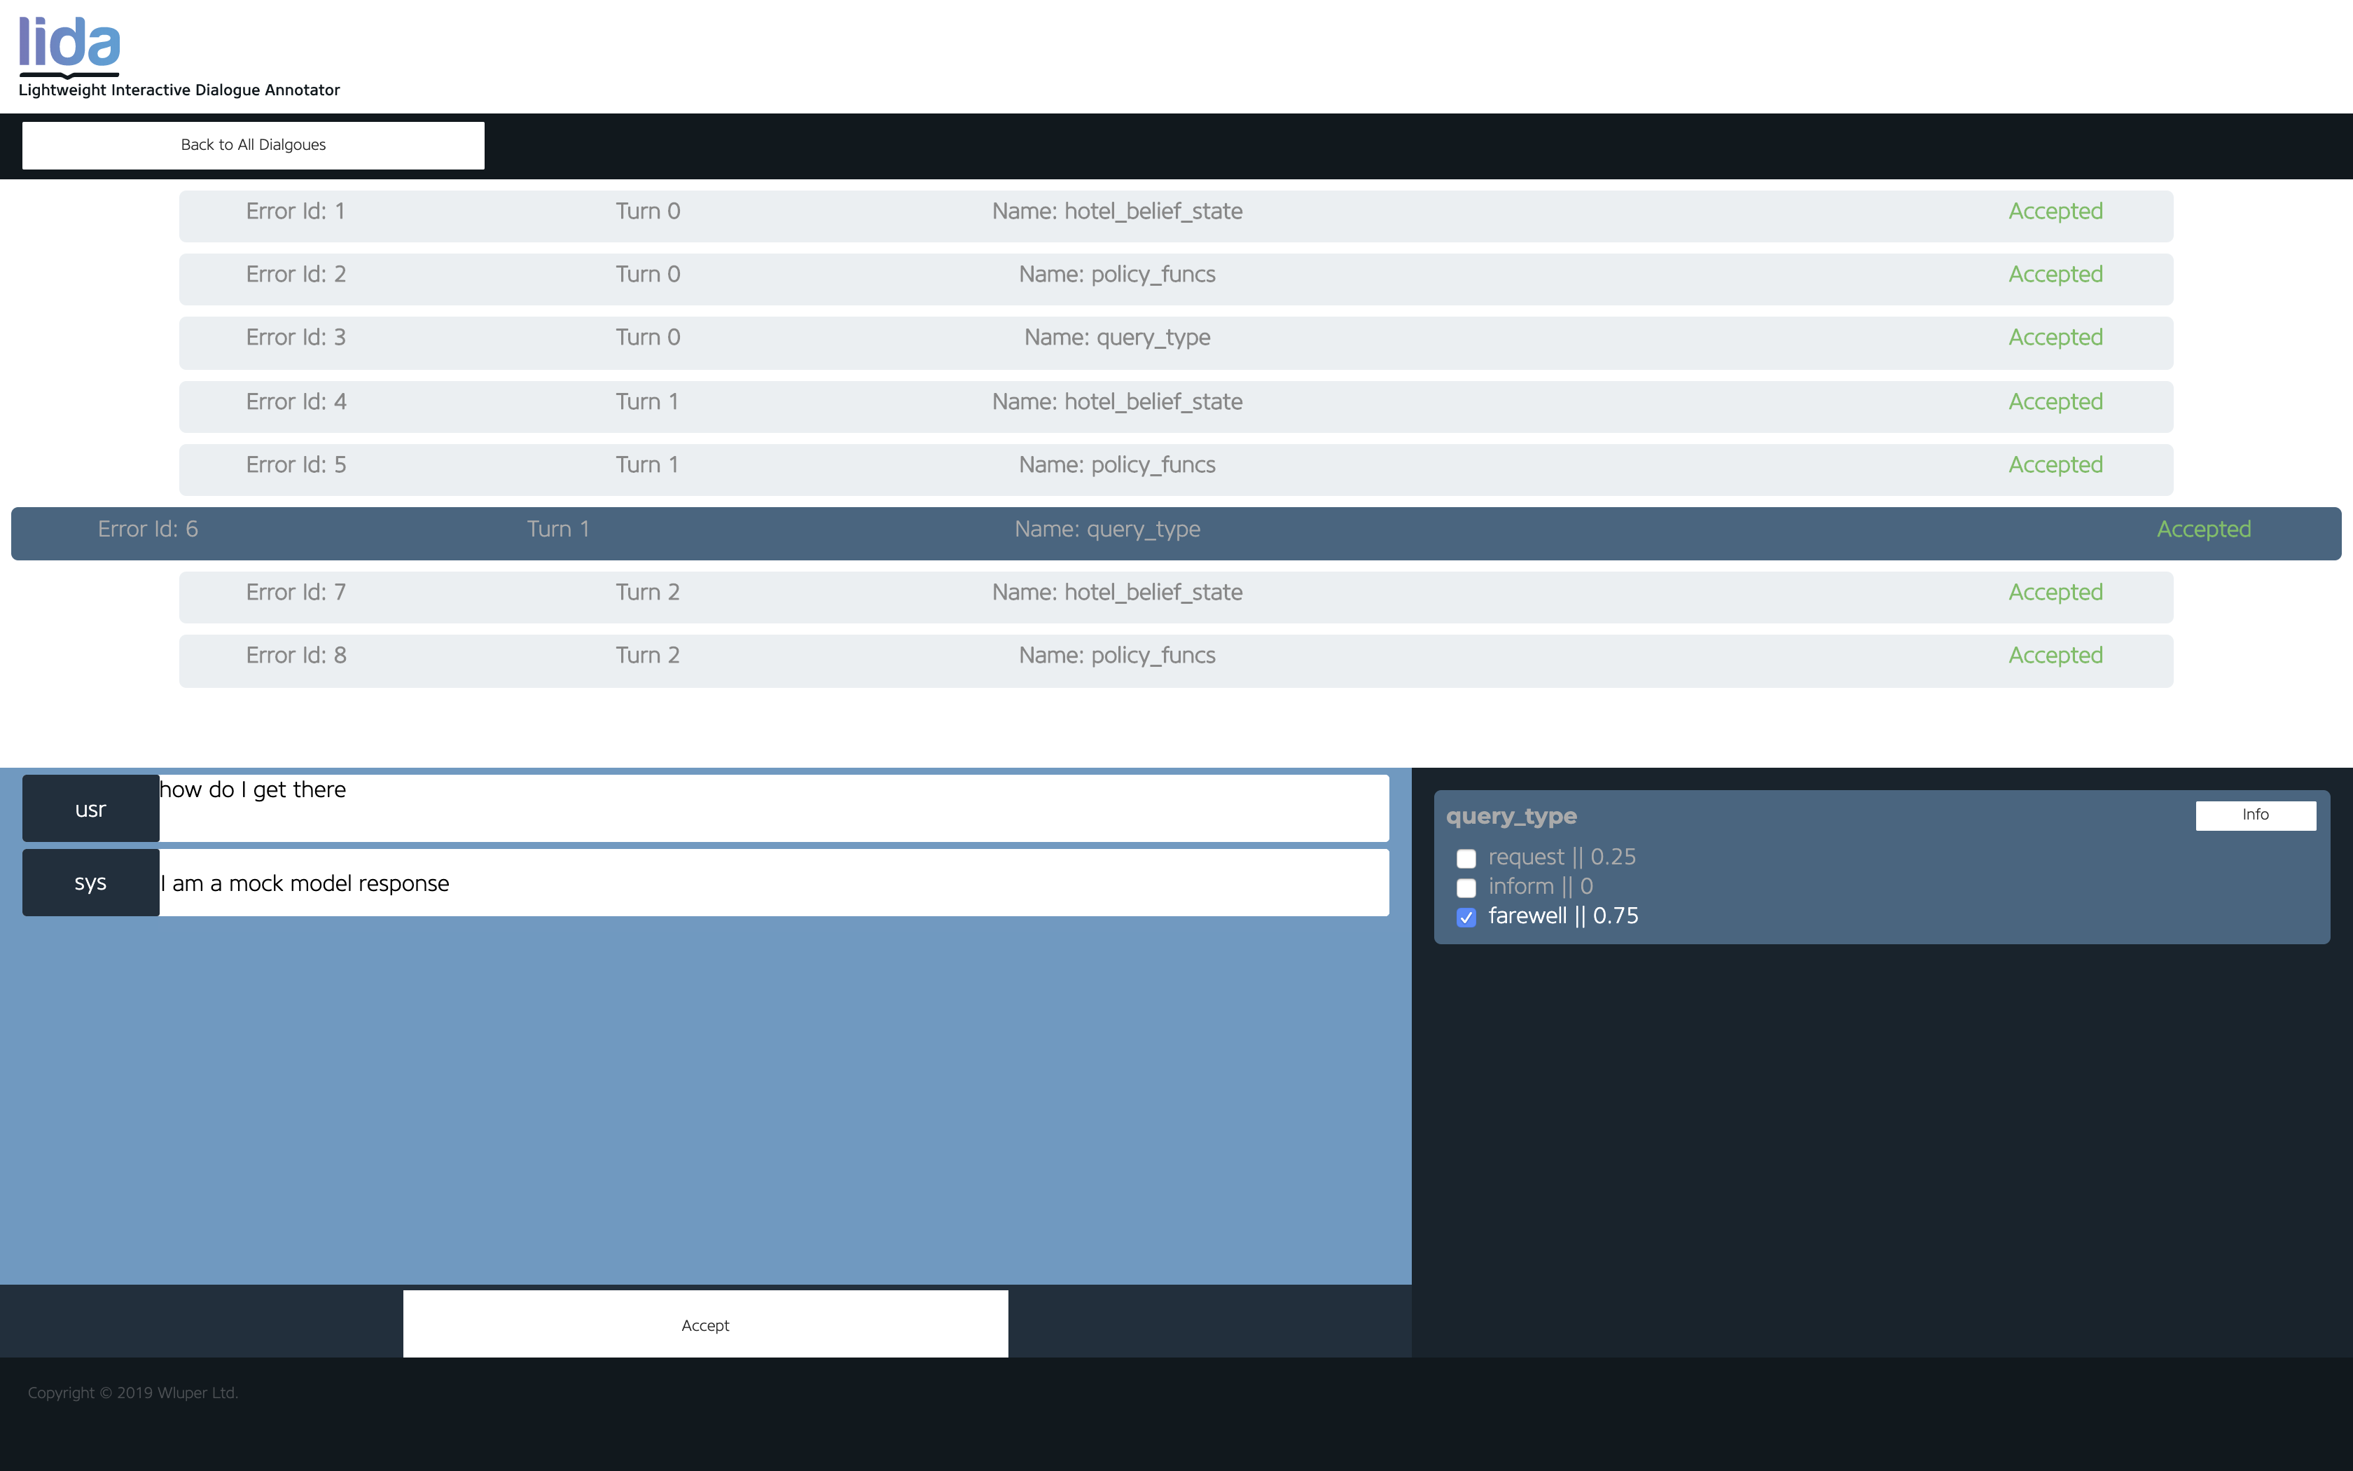
Task: Click the sys speaker label
Action: (90, 883)
